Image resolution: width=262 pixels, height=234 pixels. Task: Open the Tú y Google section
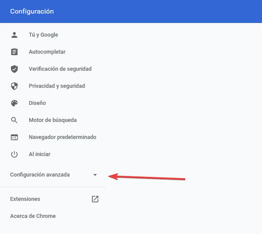point(43,35)
